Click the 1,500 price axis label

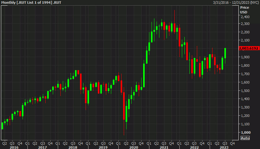coord(245,91)
